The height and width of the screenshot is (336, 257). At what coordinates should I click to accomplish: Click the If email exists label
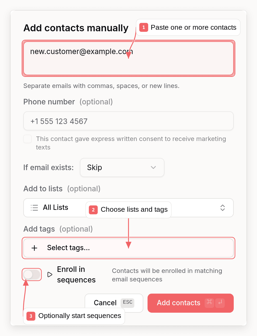click(49, 167)
